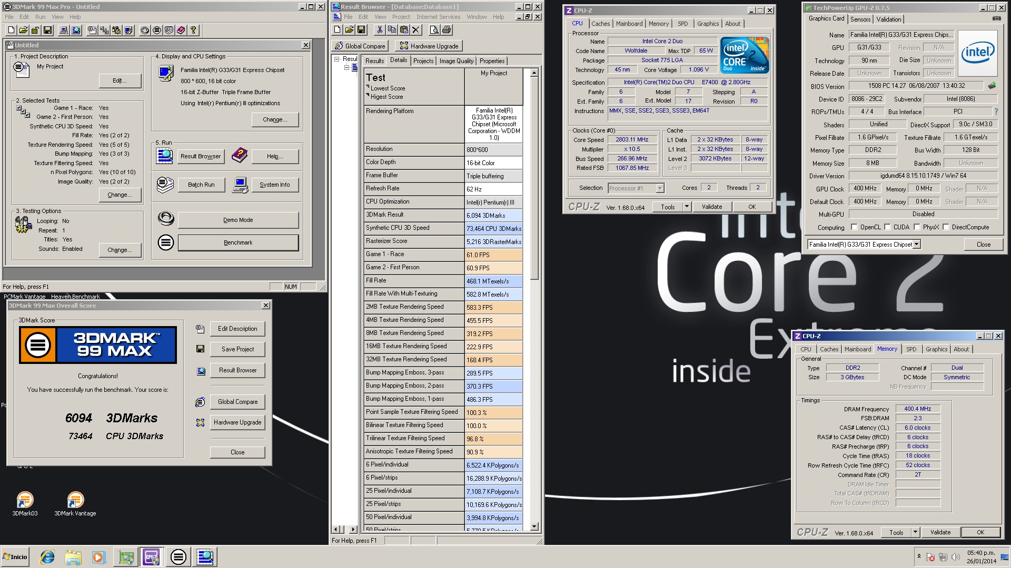This screenshot has width=1011, height=568.
Task: Toggle DirectCompute checkbox in GPU-Z
Action: pyautogui.click(x=946, y=227)
